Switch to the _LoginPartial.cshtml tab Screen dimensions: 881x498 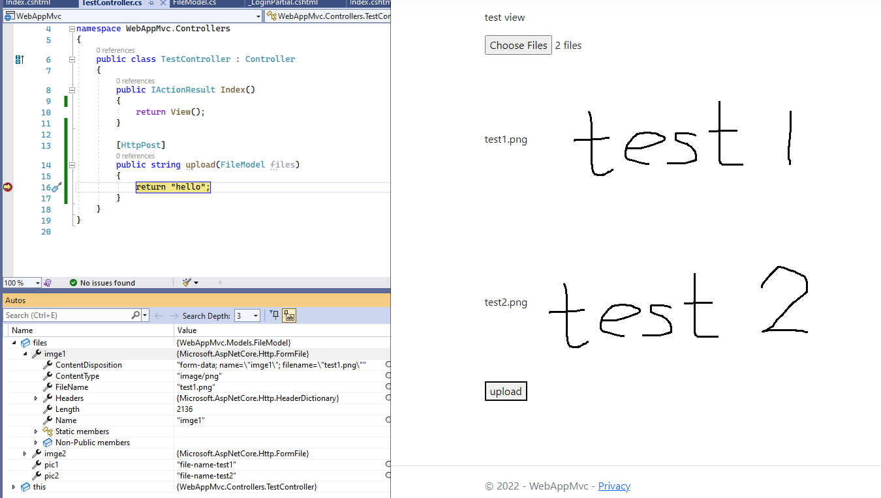[x=283, y=3]
